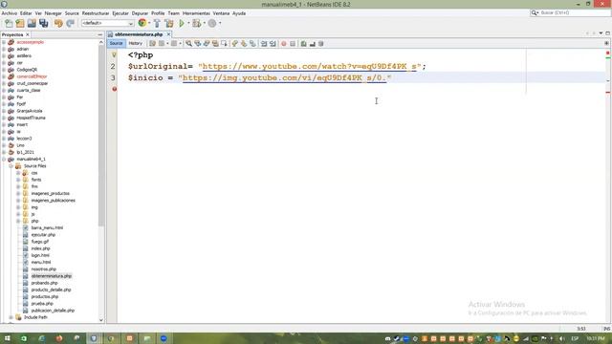This screenshot has width=612, height=344.
Task: Click the NetBeans taskbar icon
Action: 94,338
